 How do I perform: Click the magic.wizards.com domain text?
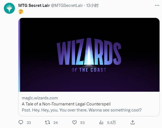[x=40, y=98]
